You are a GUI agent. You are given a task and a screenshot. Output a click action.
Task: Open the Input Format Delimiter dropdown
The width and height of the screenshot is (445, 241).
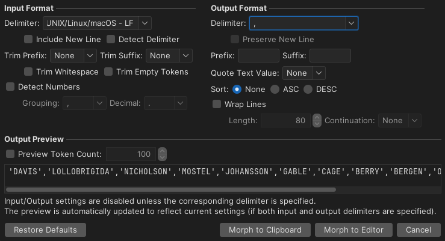click(97, 23)
